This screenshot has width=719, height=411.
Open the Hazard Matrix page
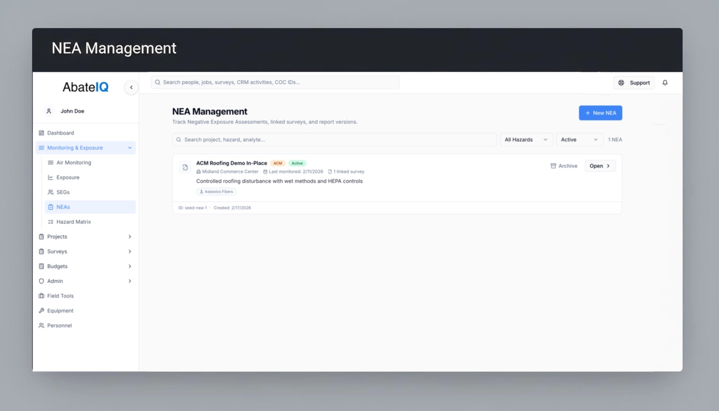coord(90,222)
